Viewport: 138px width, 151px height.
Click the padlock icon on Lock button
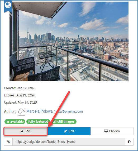[22, 131]
